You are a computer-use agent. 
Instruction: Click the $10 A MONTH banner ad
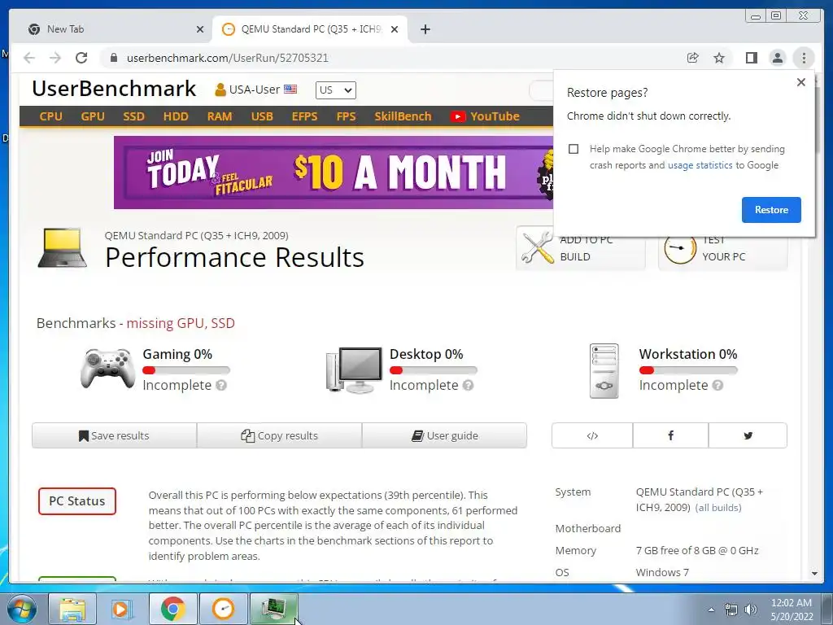(x=333, y=173)
